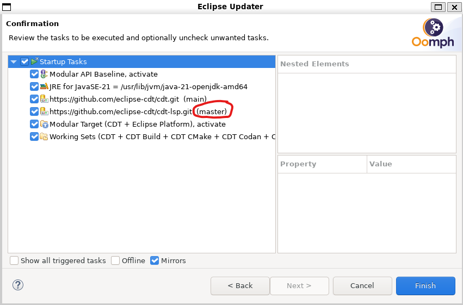This screenshot has height=305, width=463.
Task: Disable the Mirrors checkbox
Action: pos(155,260)
